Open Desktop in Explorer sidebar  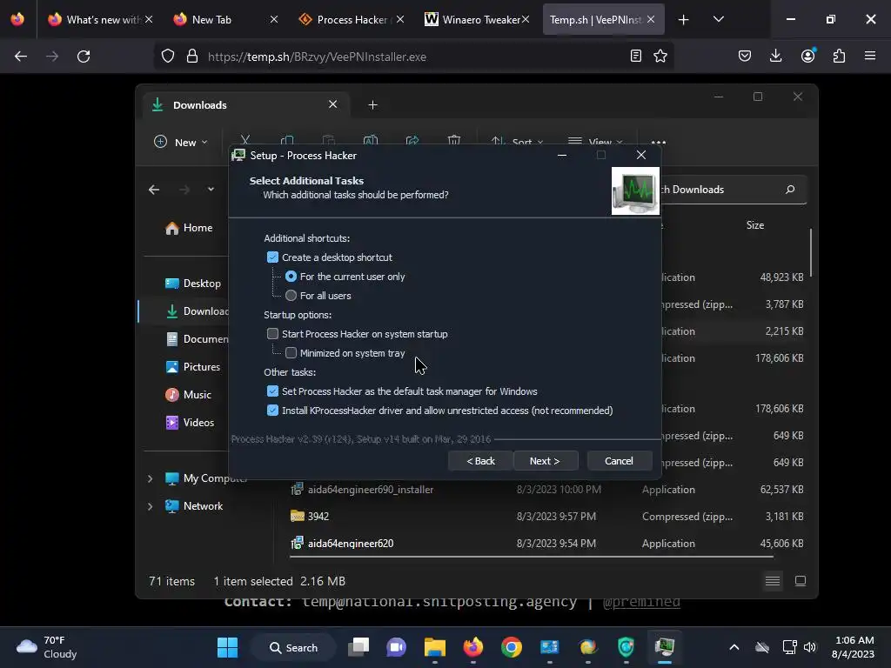pos(192,284)
